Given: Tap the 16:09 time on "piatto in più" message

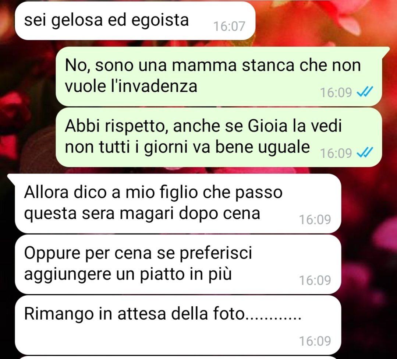Looking at the screenshot, I should click(x=315, y=281).
